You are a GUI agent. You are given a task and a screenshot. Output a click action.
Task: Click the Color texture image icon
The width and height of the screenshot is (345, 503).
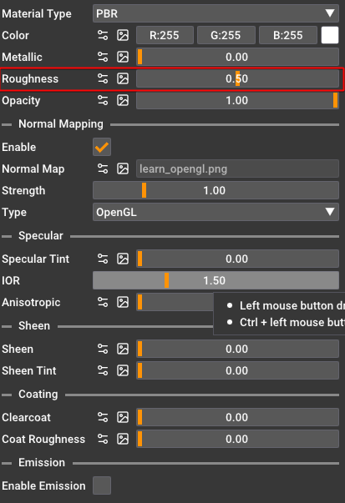coord(123,35)
